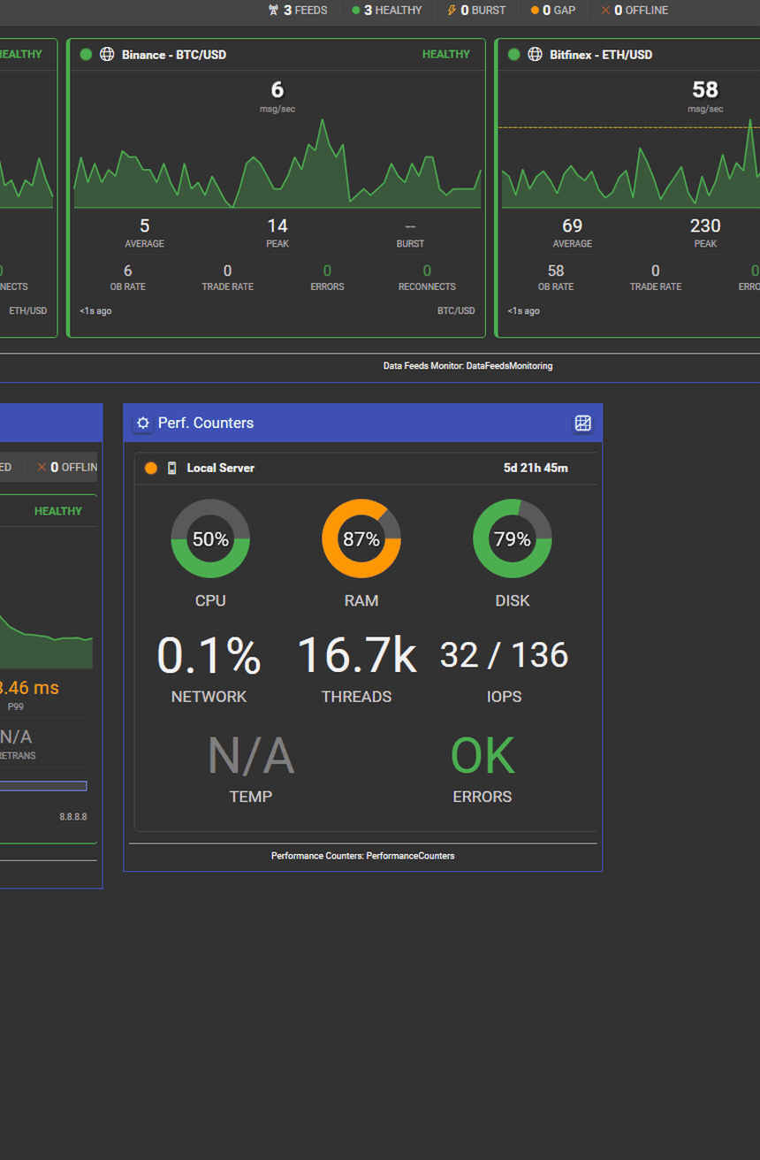This screenshot has width=760, height=1160.
Task: Click the Local Server name
Action: pyautogui.click(x=221, y=468)
